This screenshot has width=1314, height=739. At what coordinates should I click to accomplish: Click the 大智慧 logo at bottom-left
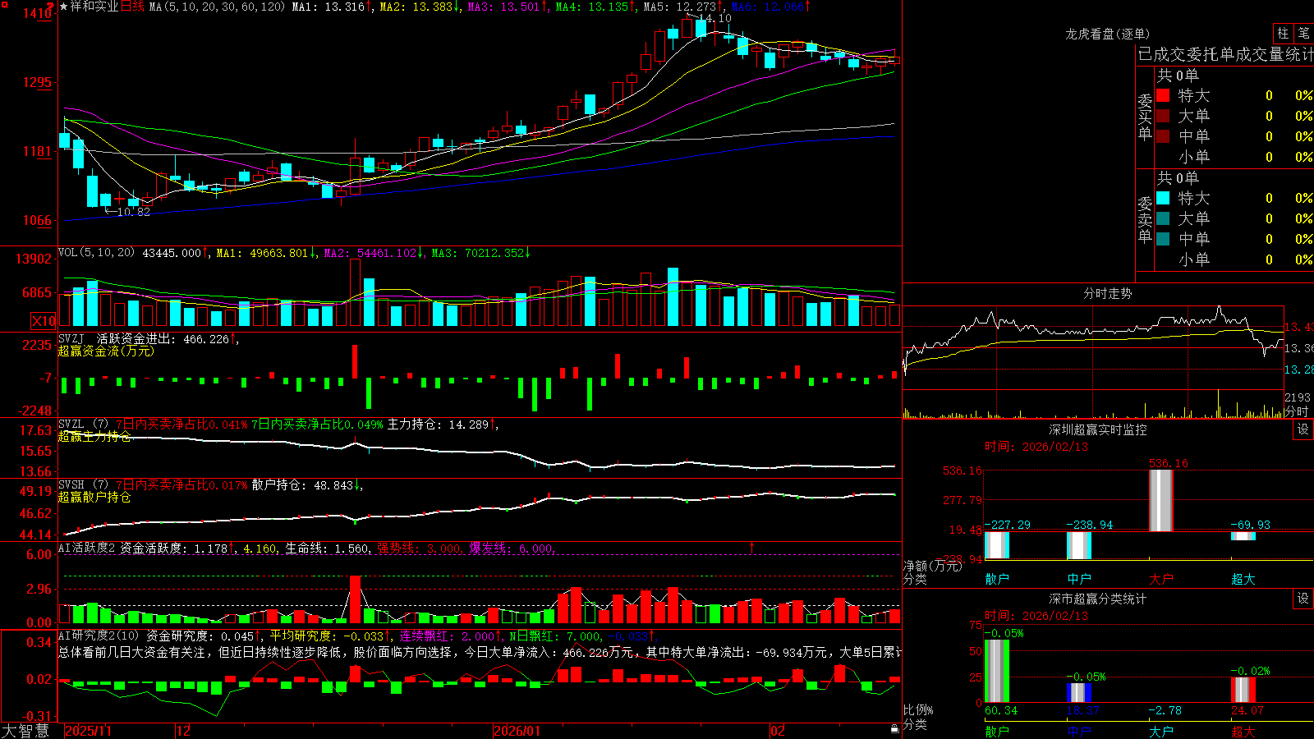25,731
